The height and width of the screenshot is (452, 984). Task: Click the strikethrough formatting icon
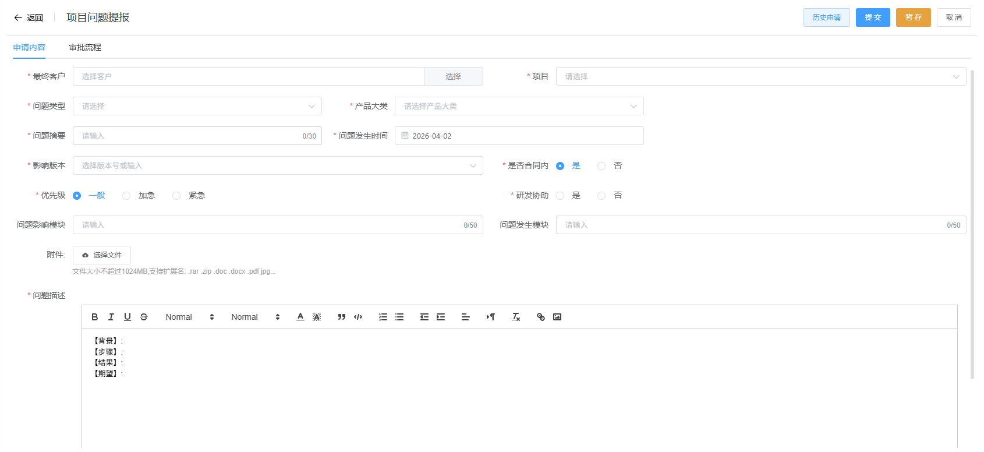[x=144, y=317]
